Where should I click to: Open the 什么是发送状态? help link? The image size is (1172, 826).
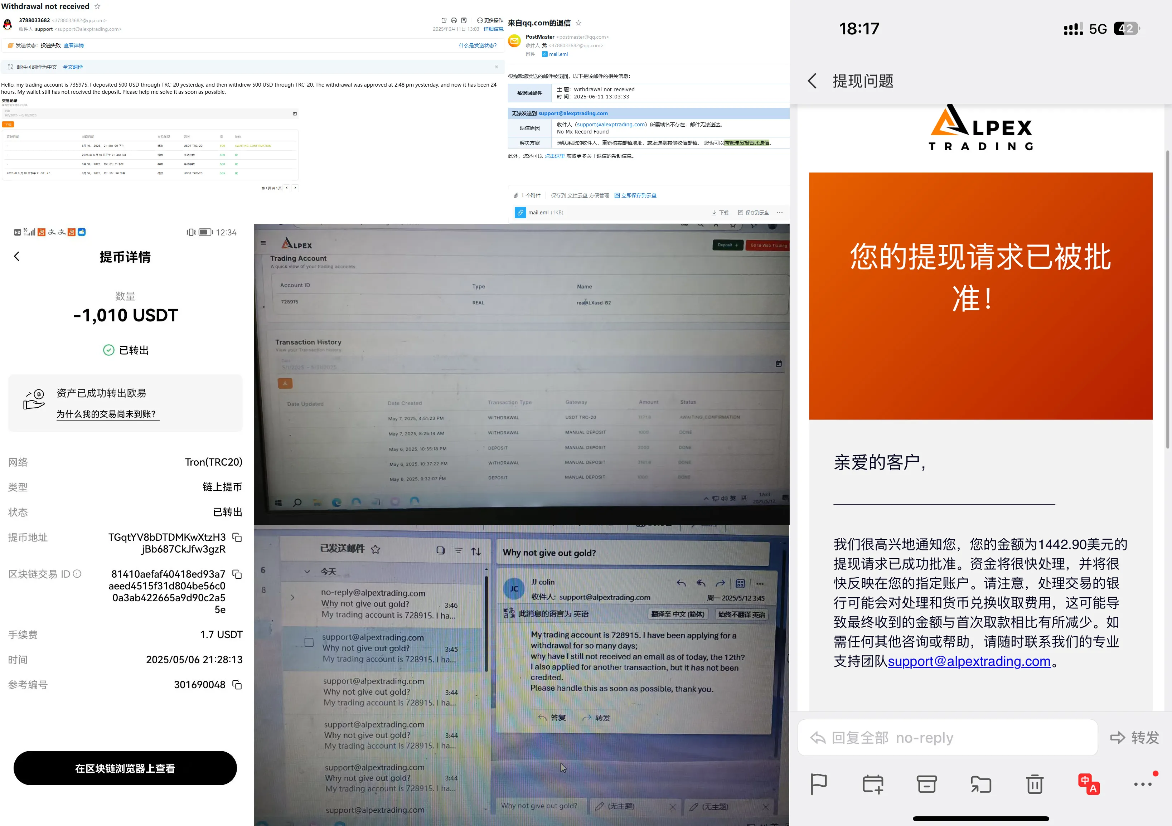(x=477, y=45)
